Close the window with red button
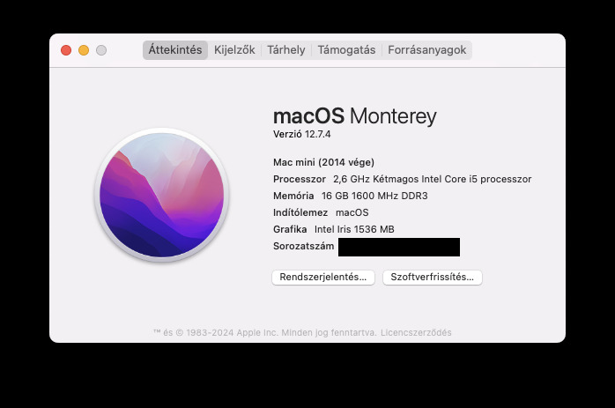615x408 pixels. point(66,50)
